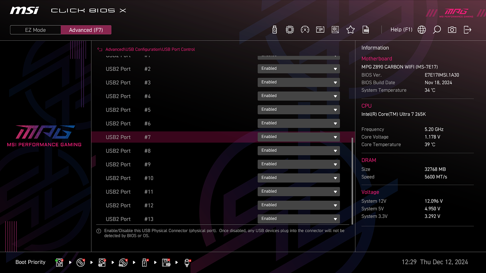Click the back arrow beside the breadcrumb path
486x273 pixels.
tap(100, 49)
